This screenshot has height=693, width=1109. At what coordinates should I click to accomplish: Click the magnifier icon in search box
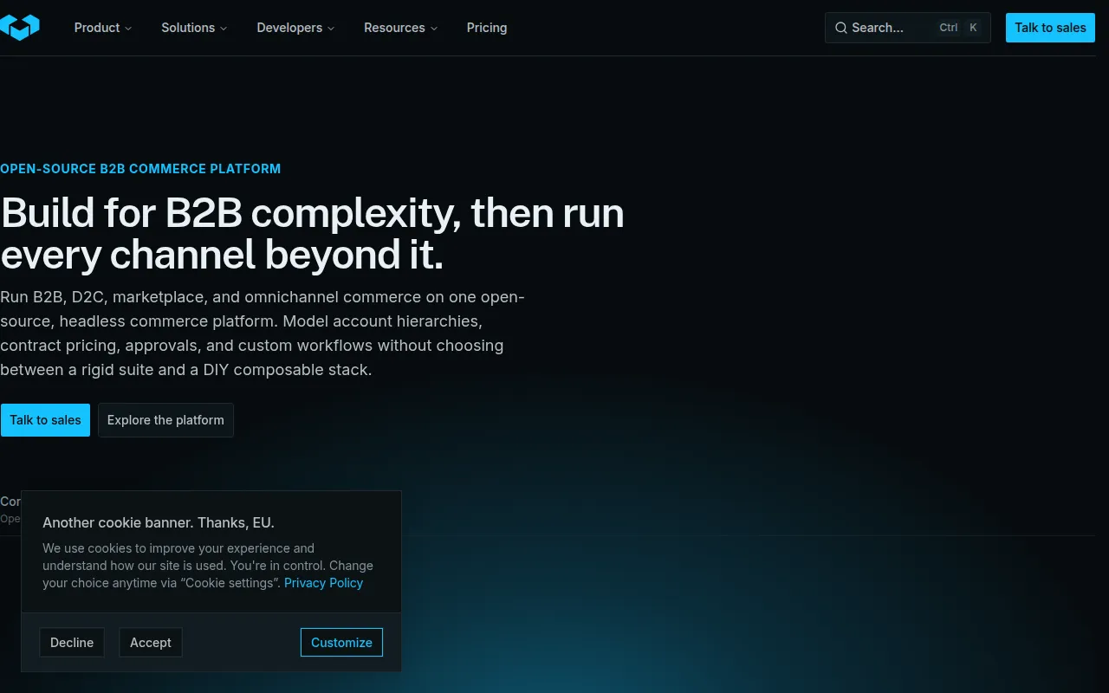point(840,28)
